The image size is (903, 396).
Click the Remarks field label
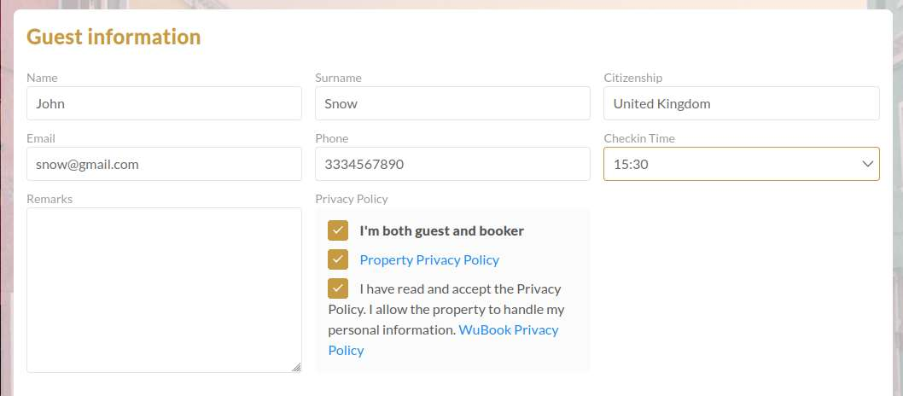(x=50, y=199)
